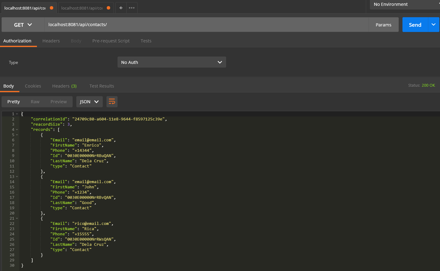Collapse the third record object at line 21
Screen dimensions: 440x271
pos(17,218)
